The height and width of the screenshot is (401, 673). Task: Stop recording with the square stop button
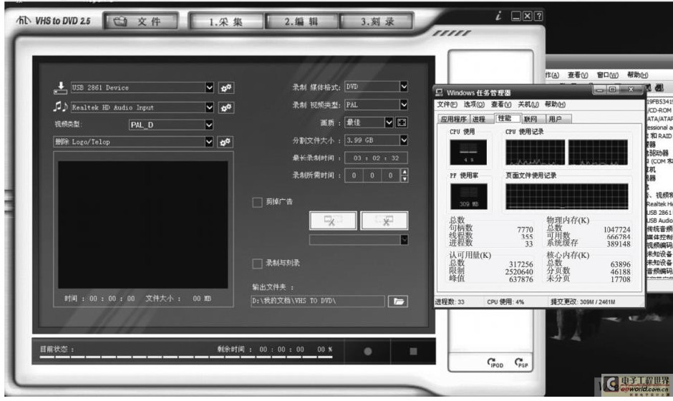413,351
